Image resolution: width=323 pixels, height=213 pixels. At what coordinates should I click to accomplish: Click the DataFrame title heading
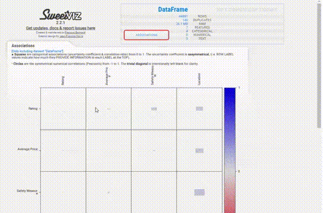point(173,9)
